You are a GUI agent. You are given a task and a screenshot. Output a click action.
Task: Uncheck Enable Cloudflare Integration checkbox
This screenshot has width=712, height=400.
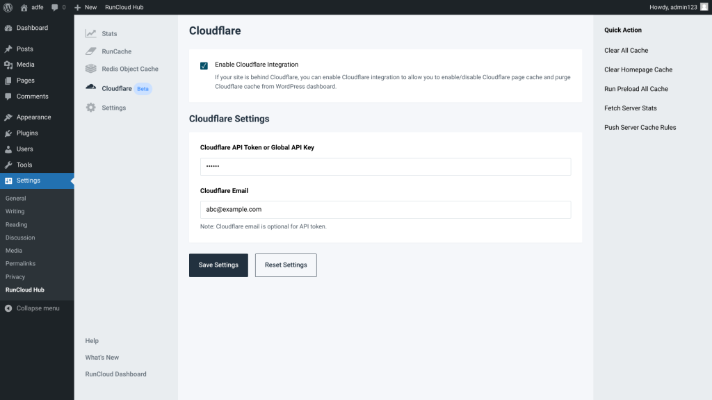[x=204, y=66]
